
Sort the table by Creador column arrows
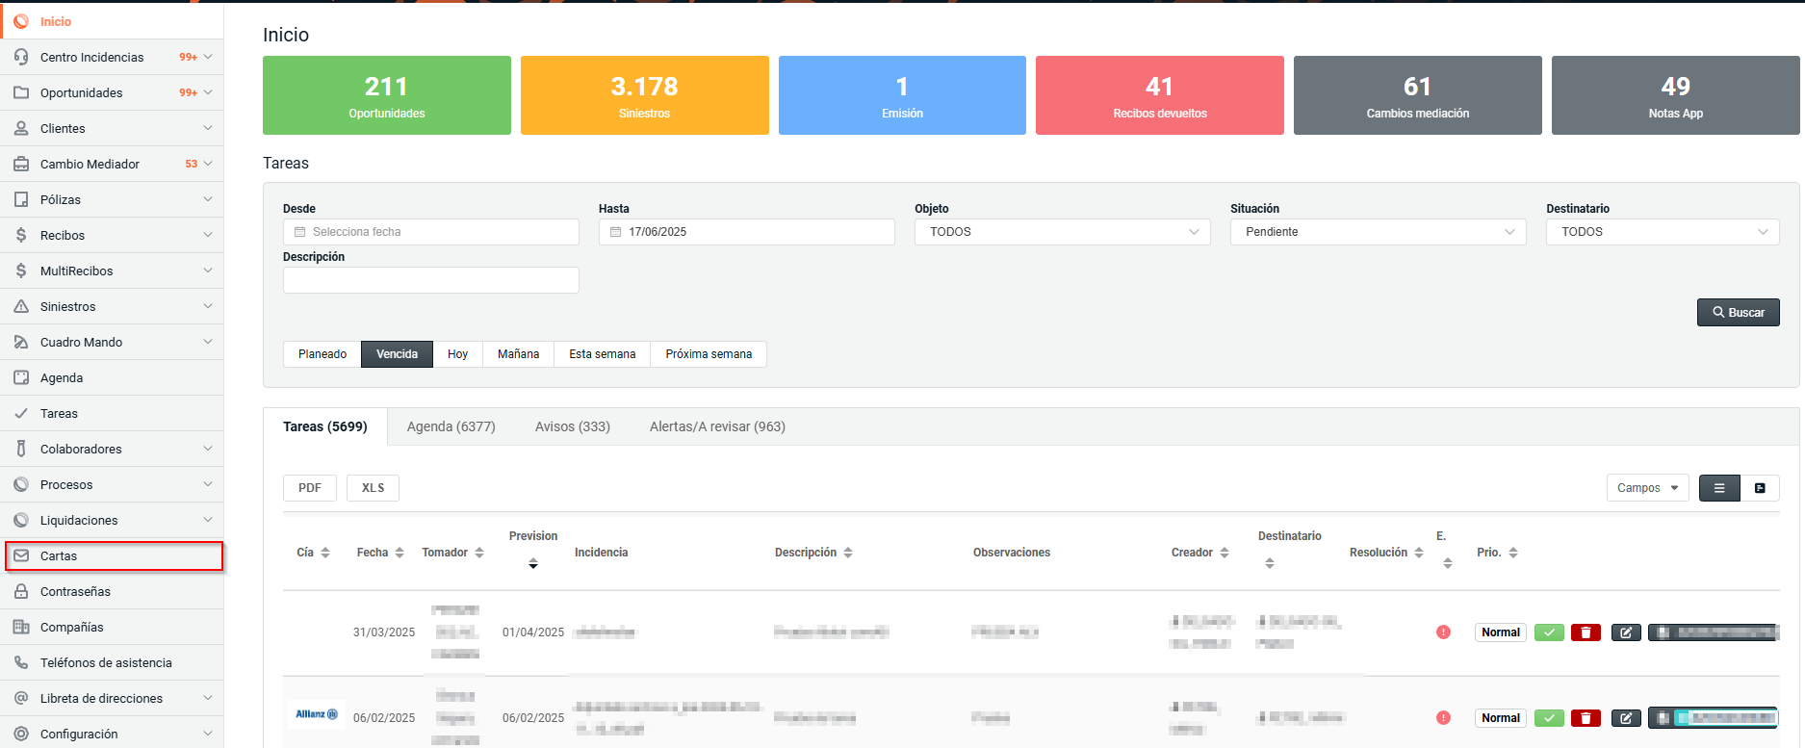(x=1225, y=553)
